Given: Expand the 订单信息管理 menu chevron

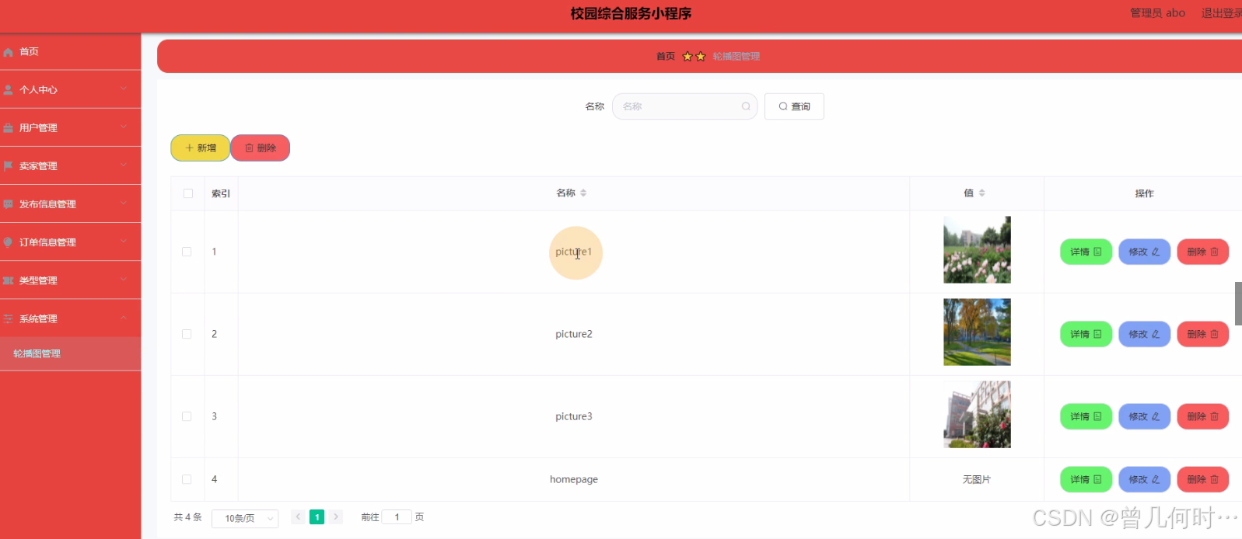Looking at the screenshot, I should click(x=124, y=242).
